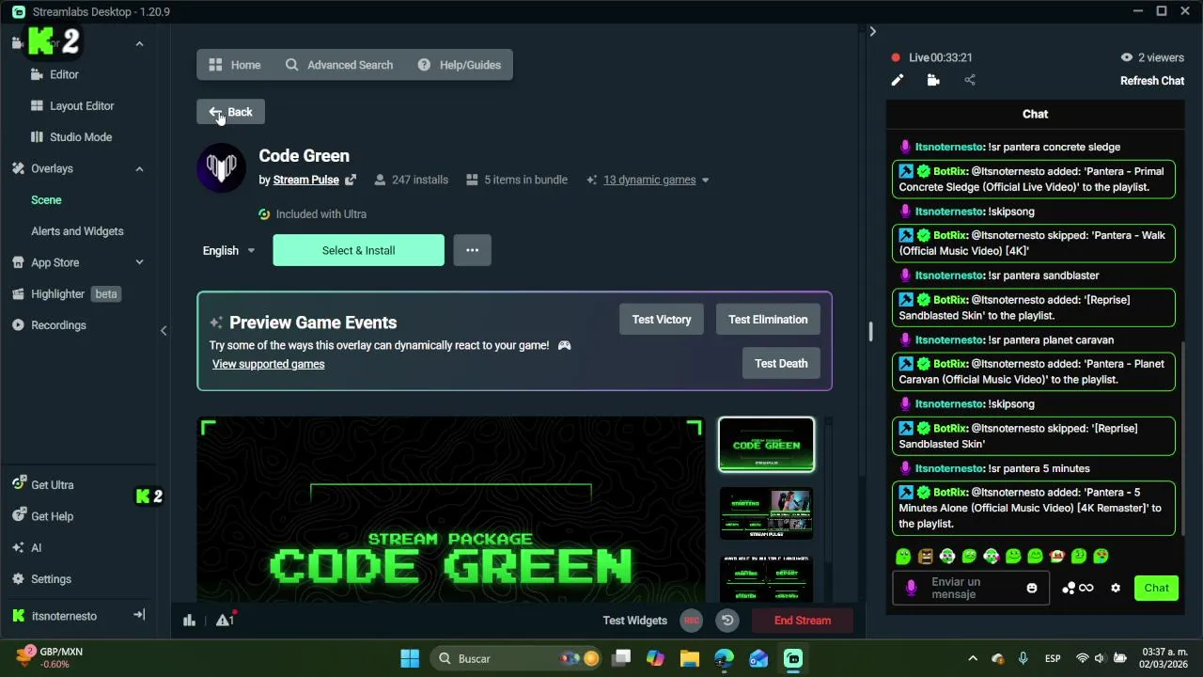Start recording with REC button

click(x=691, y=620)
